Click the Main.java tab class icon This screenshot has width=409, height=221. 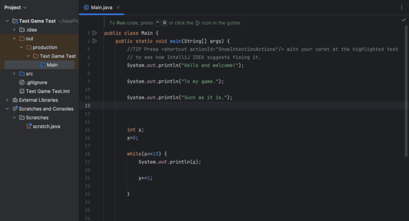(86, 7)
